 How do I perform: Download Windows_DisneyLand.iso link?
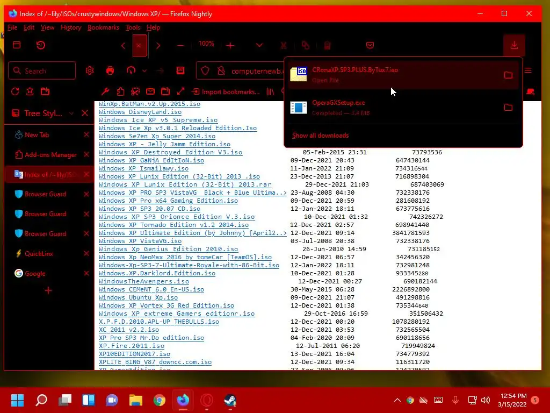140,112
